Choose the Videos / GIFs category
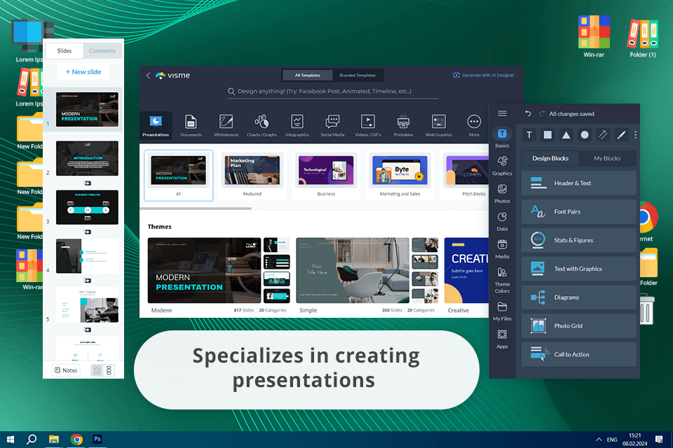The width and height of the screenshot is (673, 448). (368, 125)
